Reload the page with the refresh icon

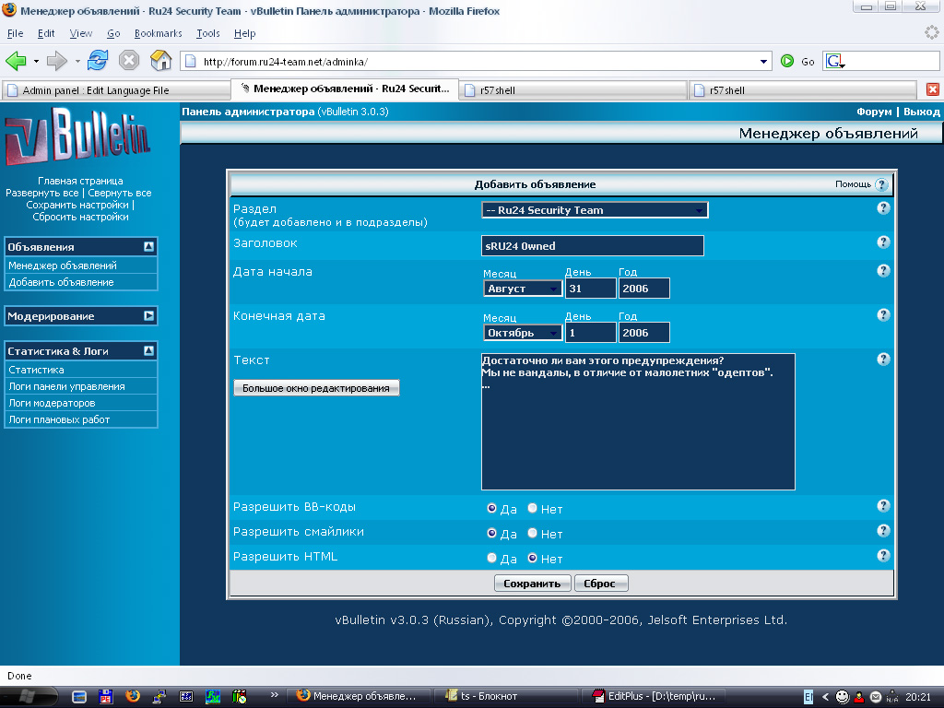click(x=98, y=60)
